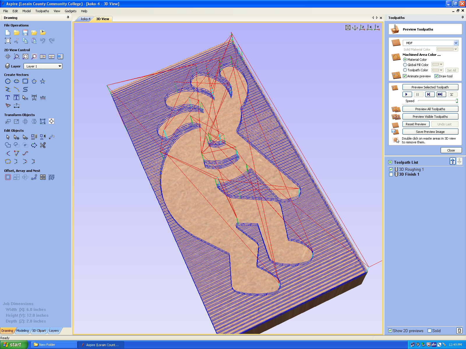
Task: Click the Preview Selected Toolpath button
Action: (x=430, y=87)
